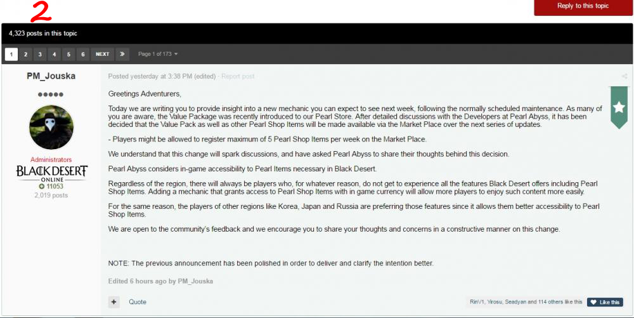Click the plus multiquote icon beside Quote
This screenshot has height=318, width=634.
[x=113, y=302]
